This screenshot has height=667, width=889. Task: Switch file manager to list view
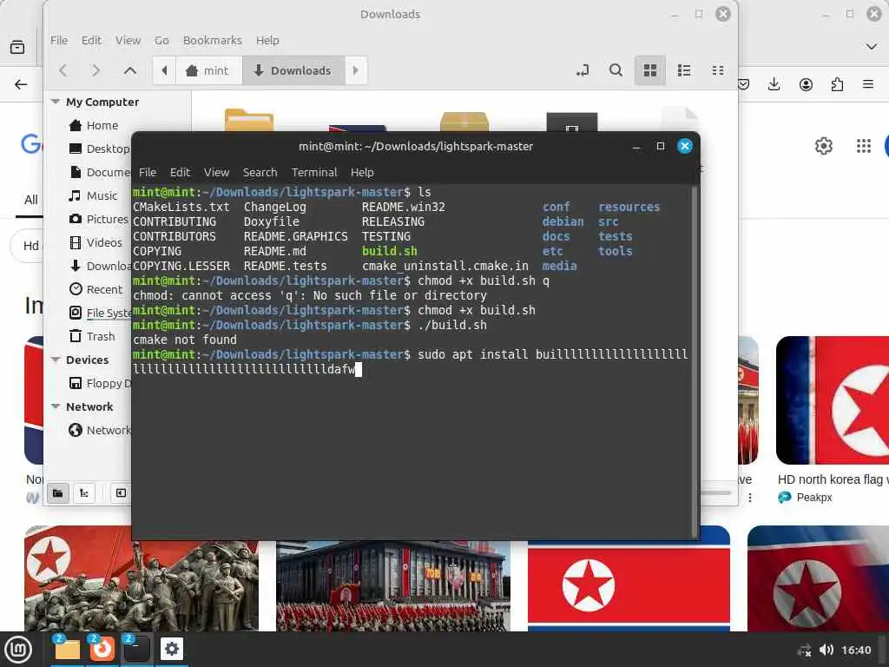click(x=684, y=70)
